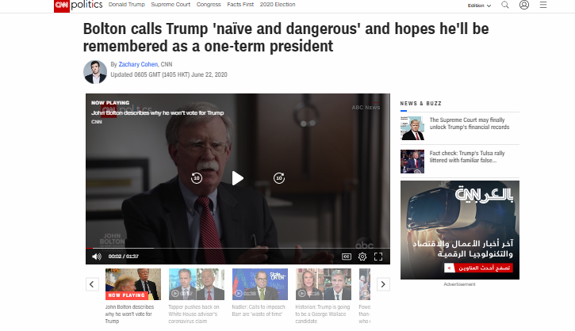Open the Supreme Court section
Screen dimensions: 575x331
click(x=171, y=5)
